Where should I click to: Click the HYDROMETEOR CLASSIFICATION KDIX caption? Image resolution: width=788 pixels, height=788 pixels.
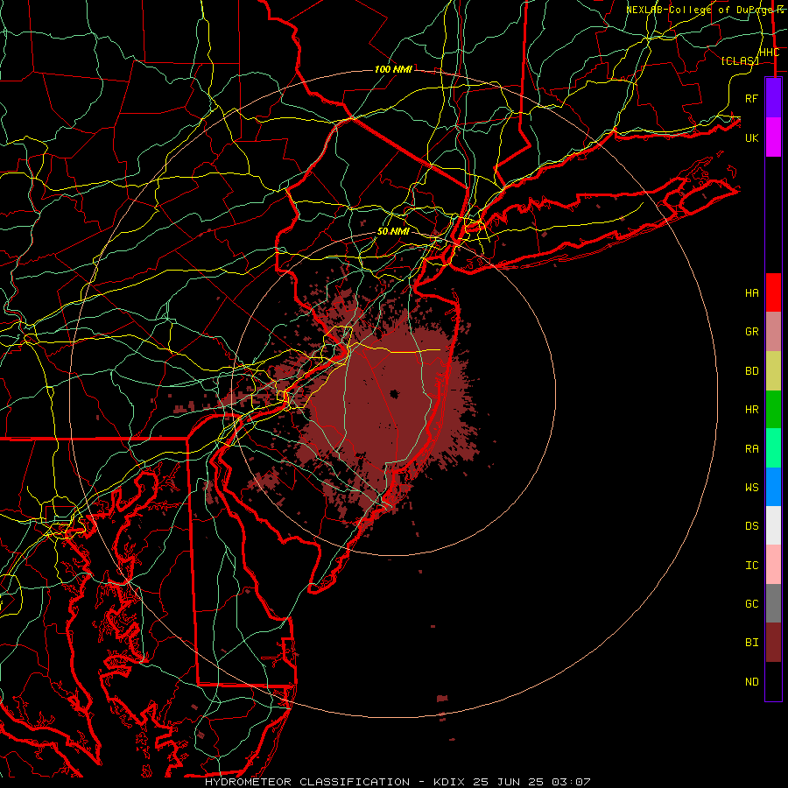pyautogui.click(x=398, y=782)
